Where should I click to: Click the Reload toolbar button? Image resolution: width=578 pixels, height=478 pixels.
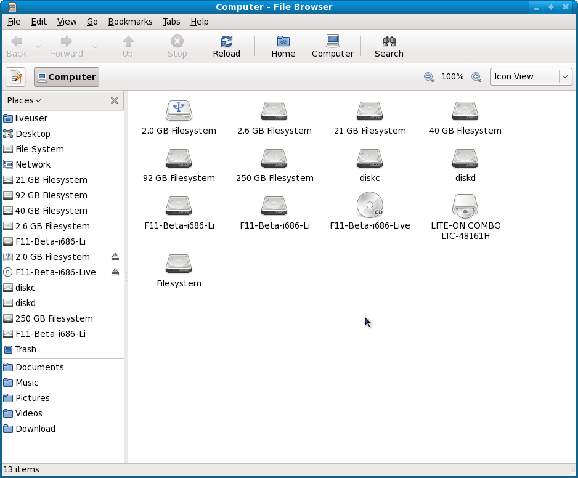pyautogui.click(x=226, y=46)
